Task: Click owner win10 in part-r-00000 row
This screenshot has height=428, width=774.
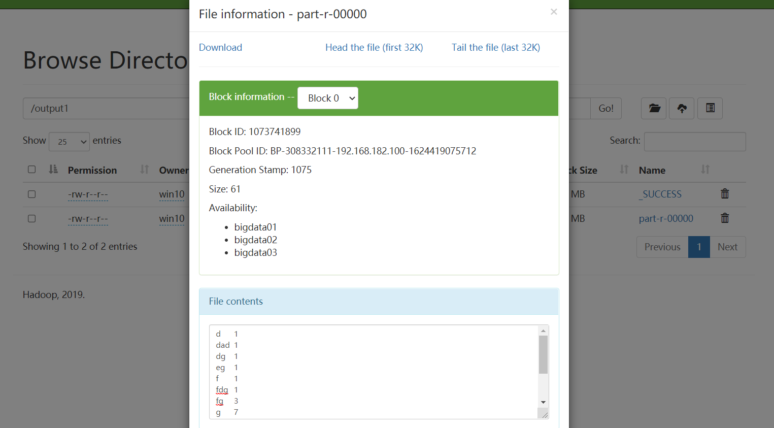Action: [x=172, y=218]
